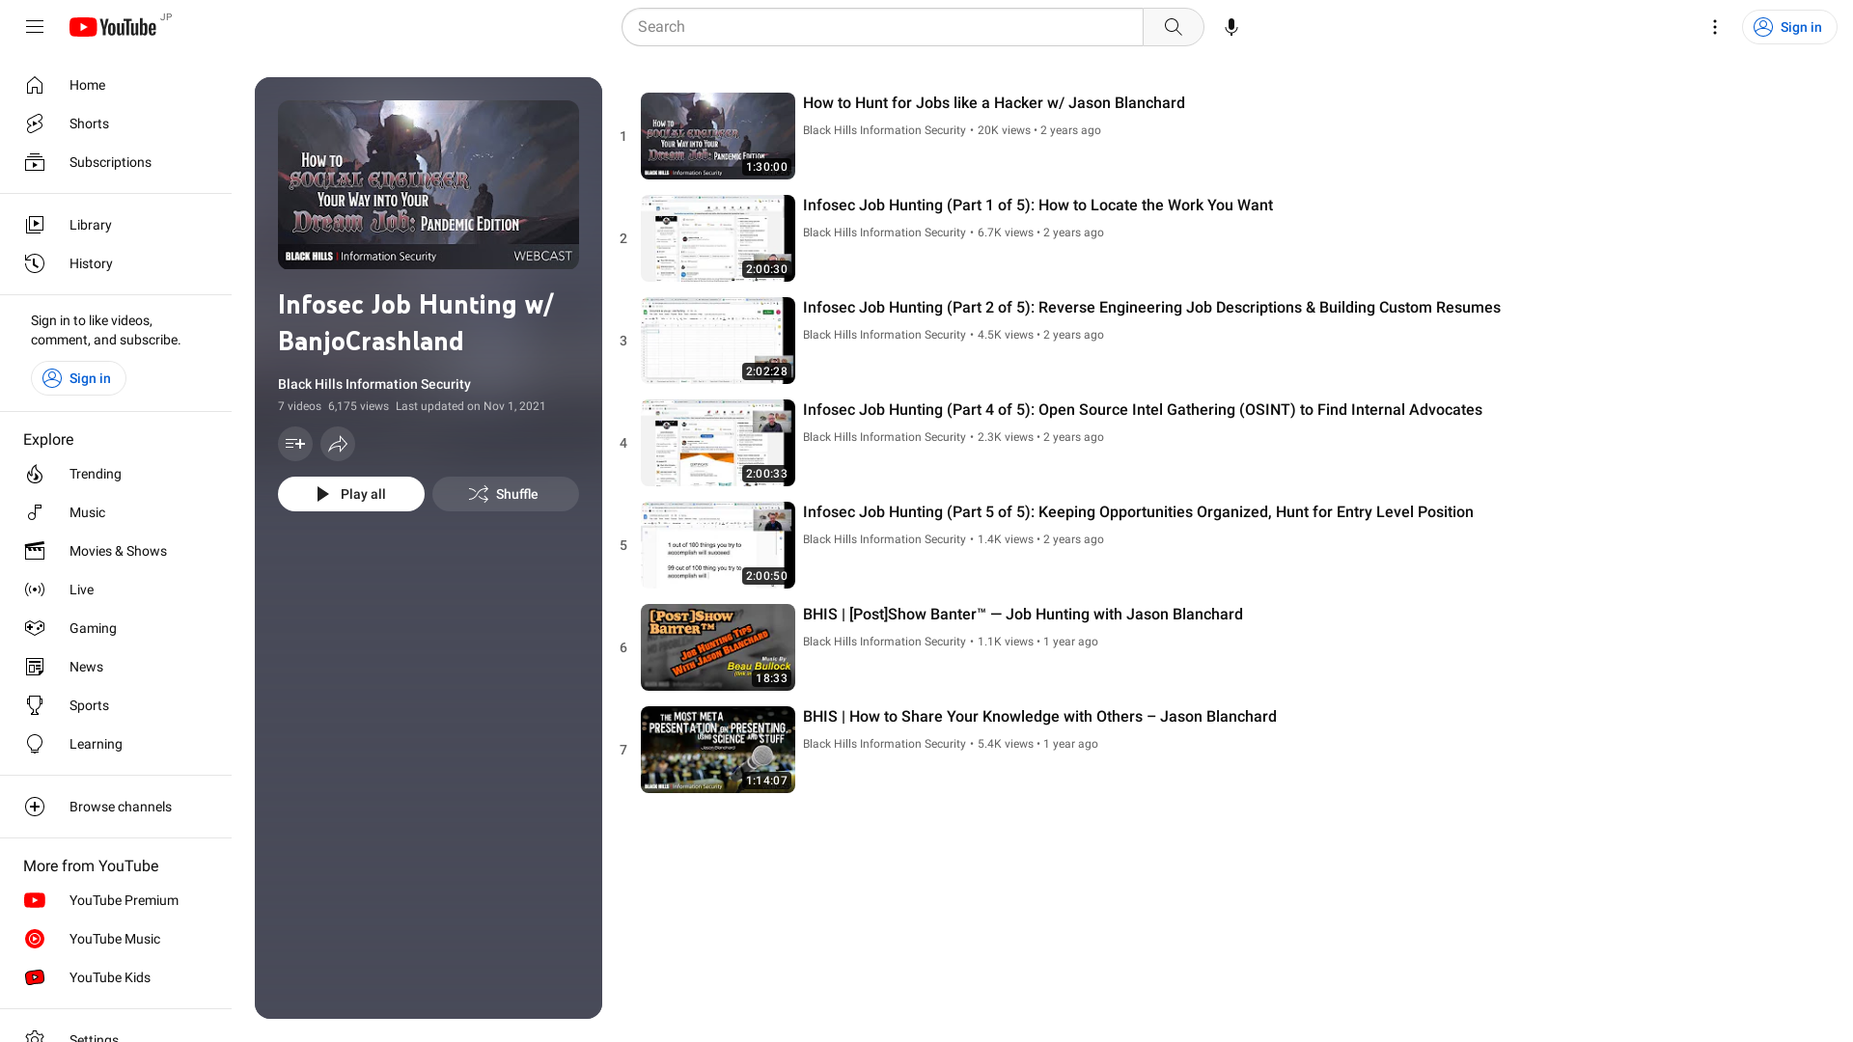Click the Music note icon

pyautogui.click(x=35, y=512)
